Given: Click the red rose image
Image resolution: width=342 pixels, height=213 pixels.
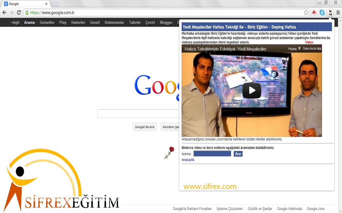Looking at the screenshot, I should point(169,153).
